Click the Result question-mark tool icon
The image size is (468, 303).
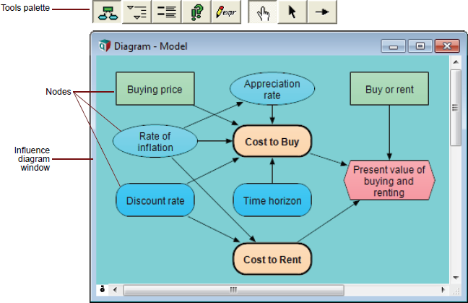196,12
